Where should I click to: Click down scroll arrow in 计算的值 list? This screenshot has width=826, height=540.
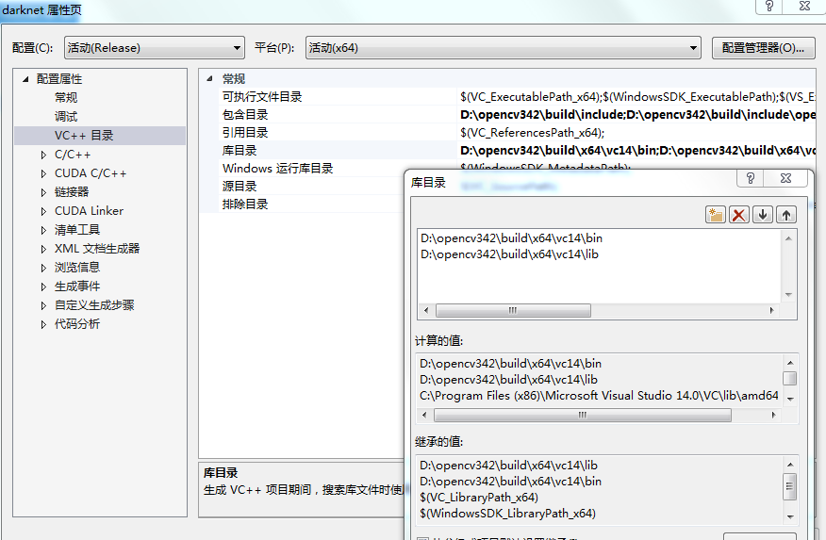[790, 400]
